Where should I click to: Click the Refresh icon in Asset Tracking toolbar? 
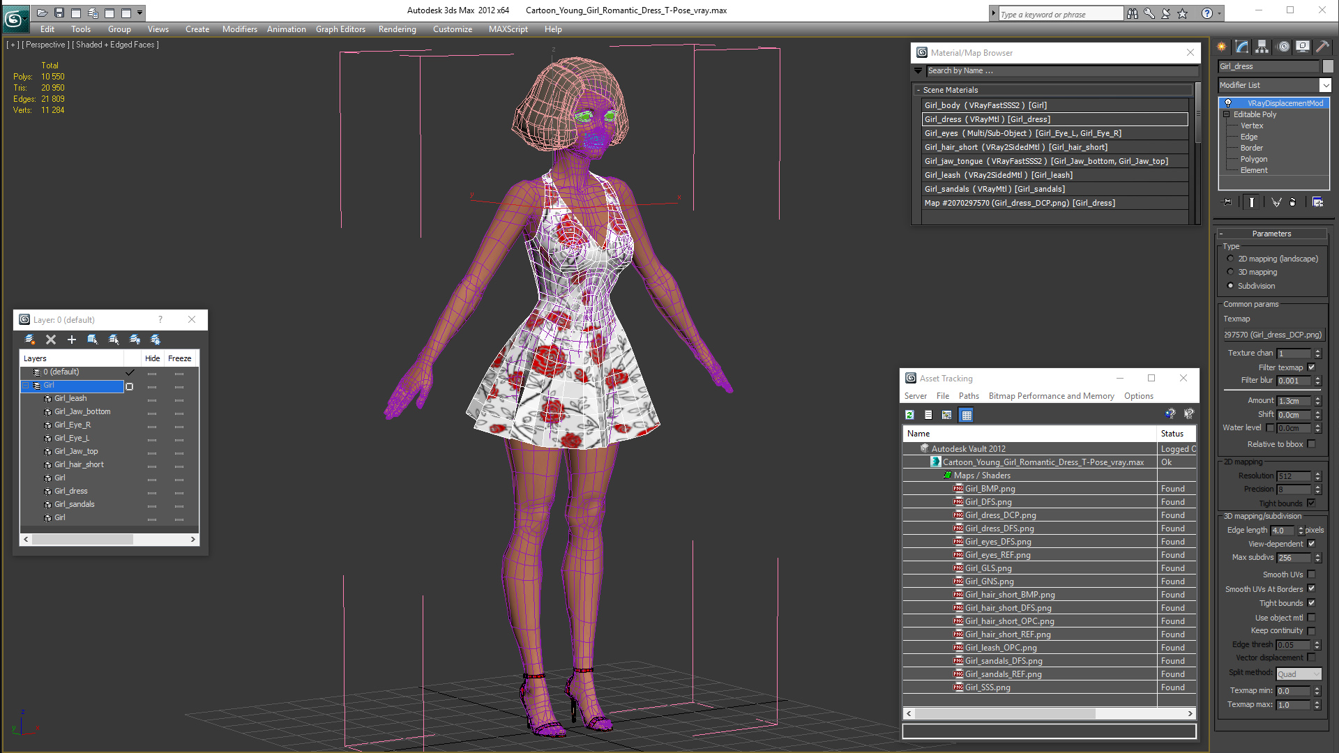click(909, 415)
